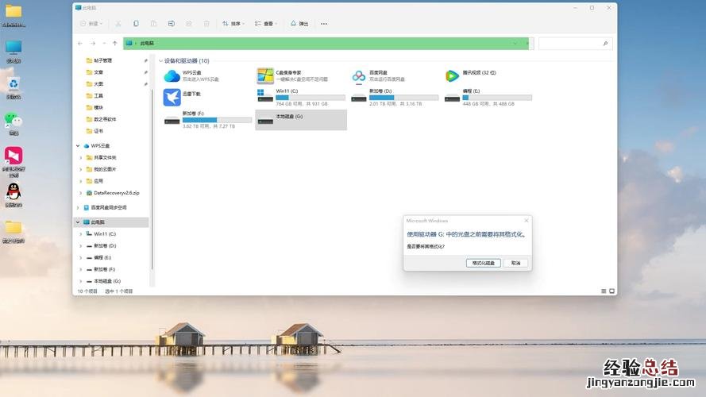Click the Copy icon in toolbar
The height and width of the screenshot is (397, 706).
(136, 23)
